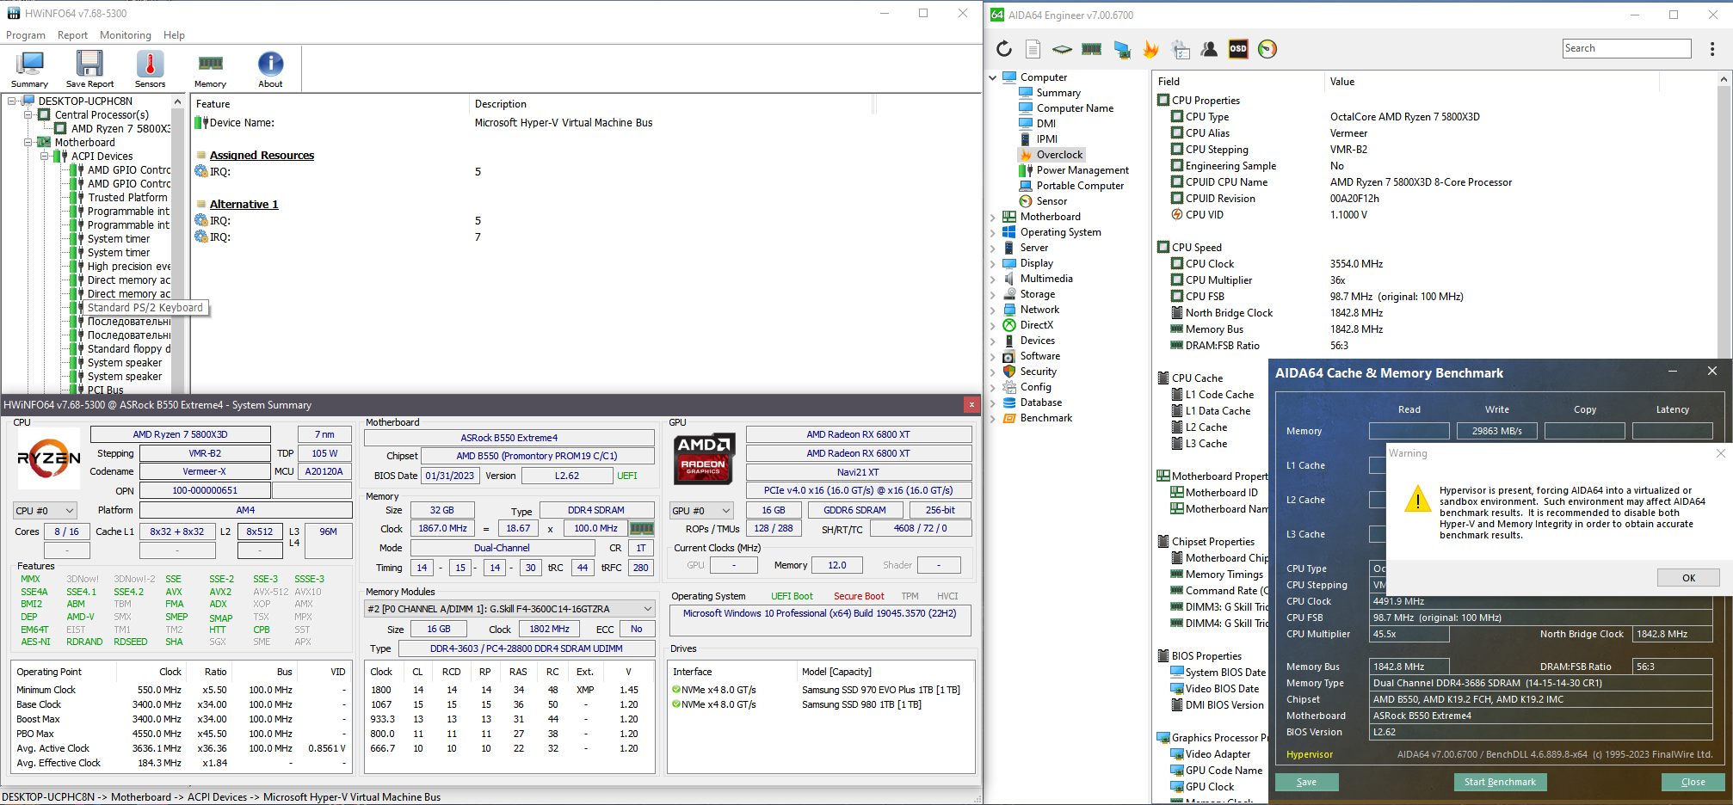
Task: Click the Ryzen logo in System Summary
Action: (49, 458)
